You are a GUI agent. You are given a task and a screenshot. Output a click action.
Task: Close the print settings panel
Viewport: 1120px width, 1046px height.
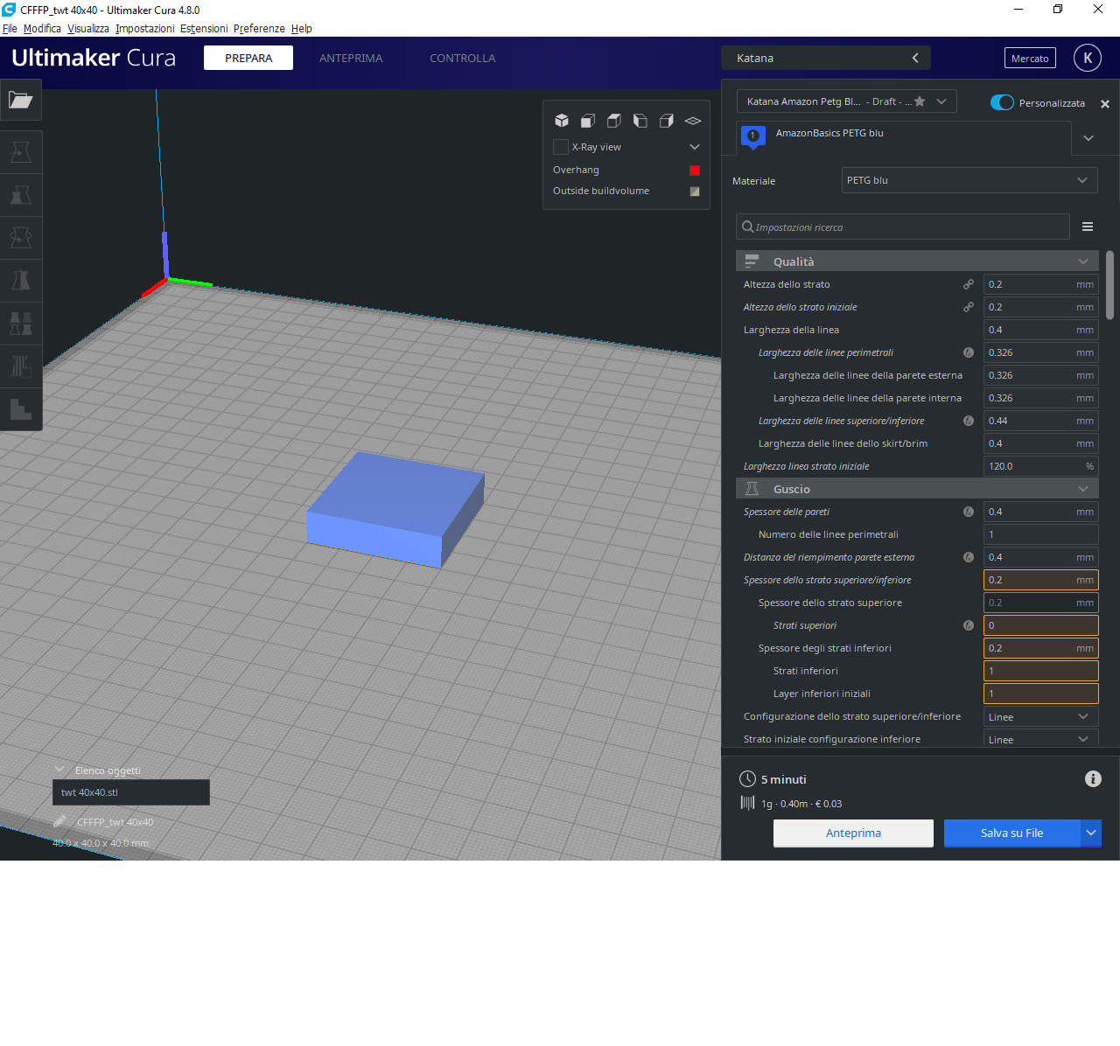click(x=1105, y=103)
